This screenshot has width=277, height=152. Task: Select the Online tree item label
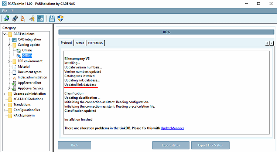[x=27, y=50]
